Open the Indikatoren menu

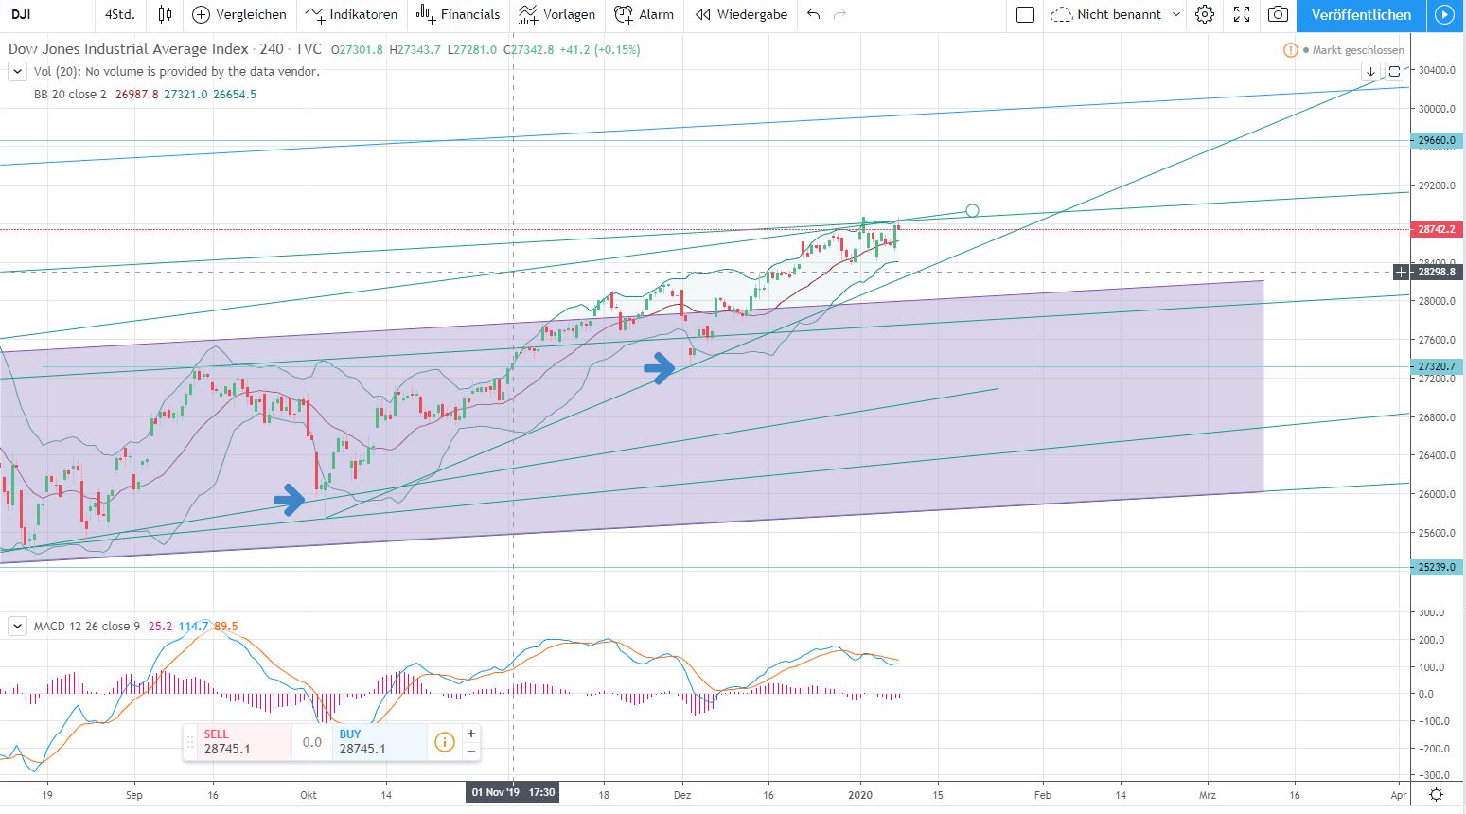[352, 14]
